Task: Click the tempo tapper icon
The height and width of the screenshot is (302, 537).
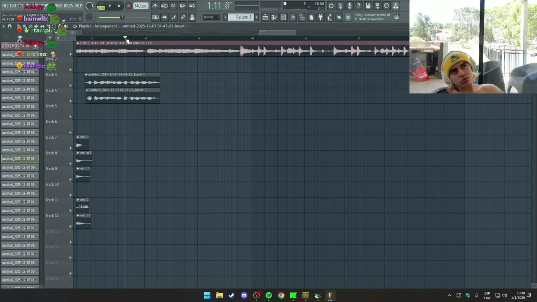Action: tap(330, 17)
